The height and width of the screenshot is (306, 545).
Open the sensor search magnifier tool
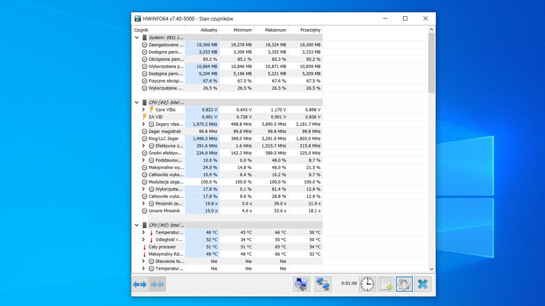pos(302,284)
